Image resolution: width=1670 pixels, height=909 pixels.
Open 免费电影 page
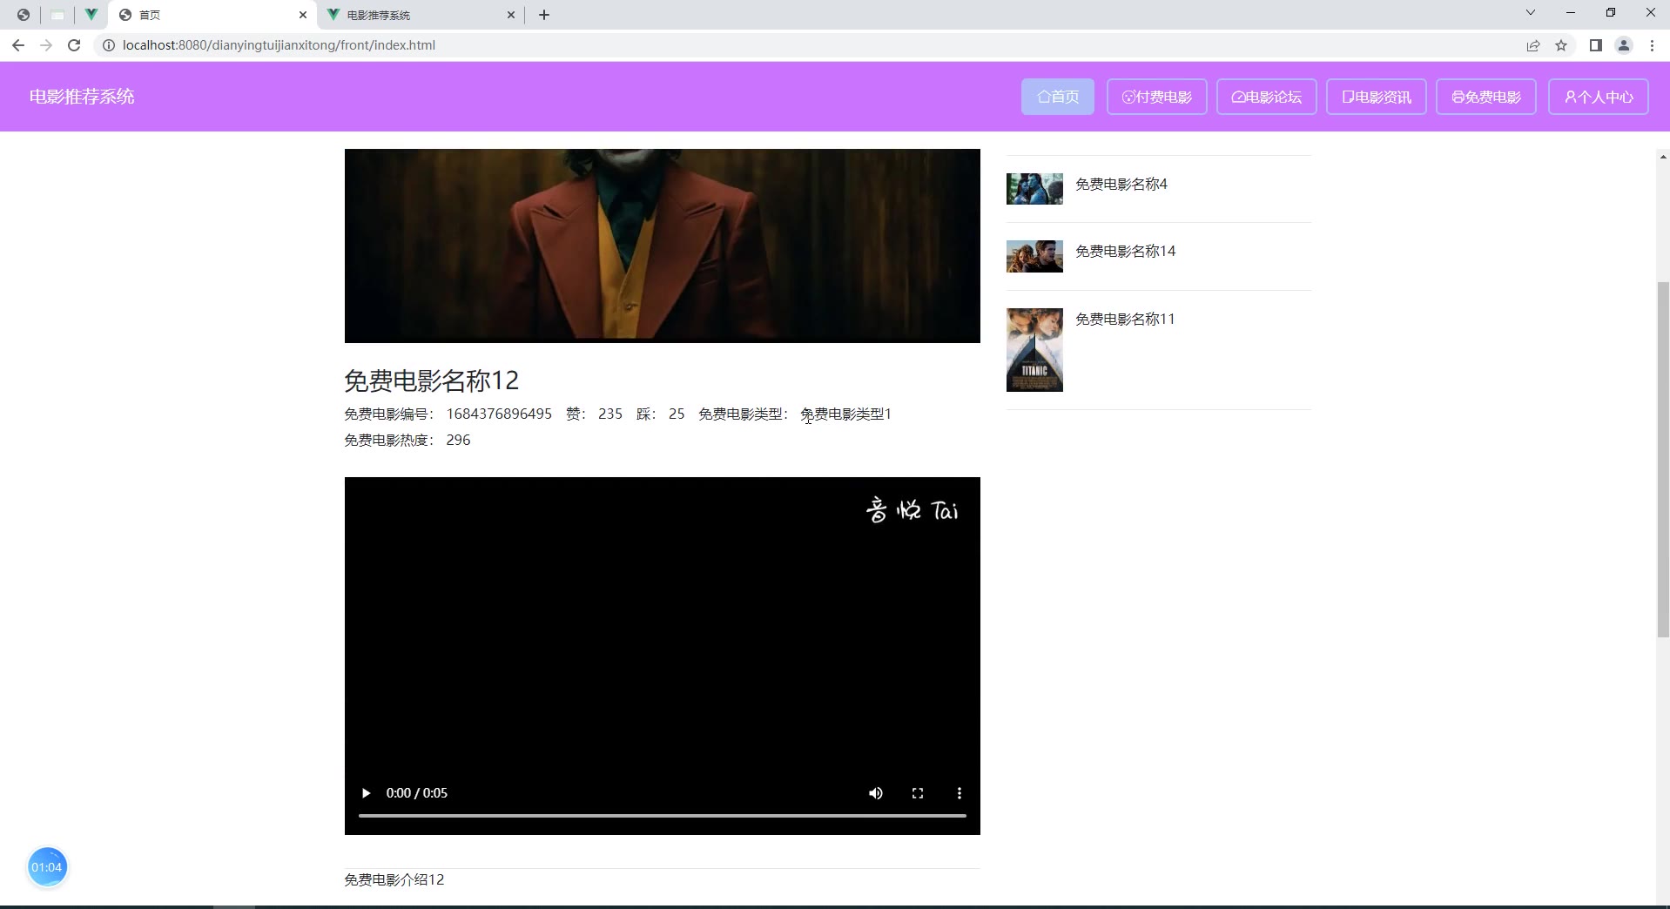(x=1486, y=97)
